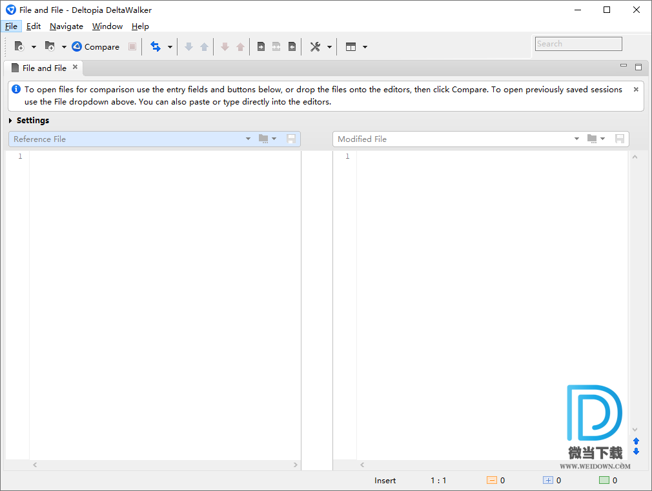652x491 pixels.
Task: Open the Navigate menu
Action: click(x=66, y=26)
